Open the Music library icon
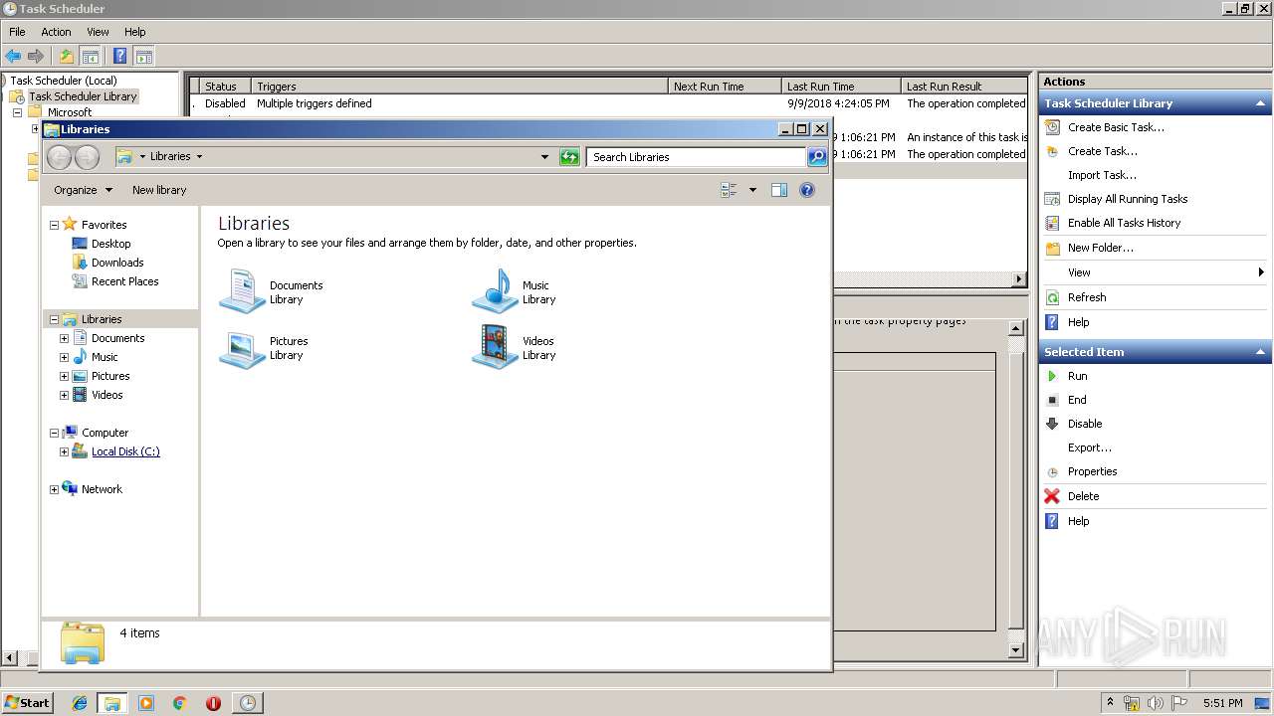 click(x=495, y=290)
